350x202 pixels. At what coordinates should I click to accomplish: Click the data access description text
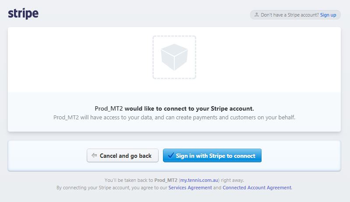click(174, 117)
